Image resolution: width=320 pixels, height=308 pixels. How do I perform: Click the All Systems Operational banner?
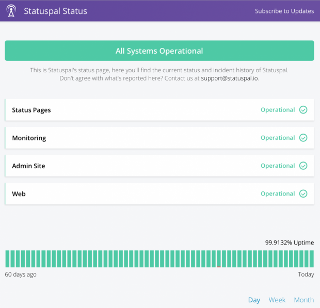159,51
